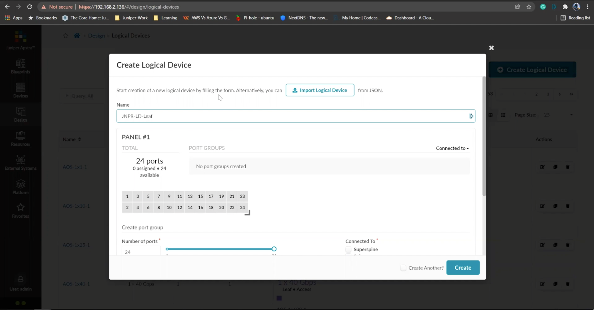Image resolution: width=594 pixels, height=310 pixels.
Task: Open Platform in the sidebar
Action: click(21, 187)
